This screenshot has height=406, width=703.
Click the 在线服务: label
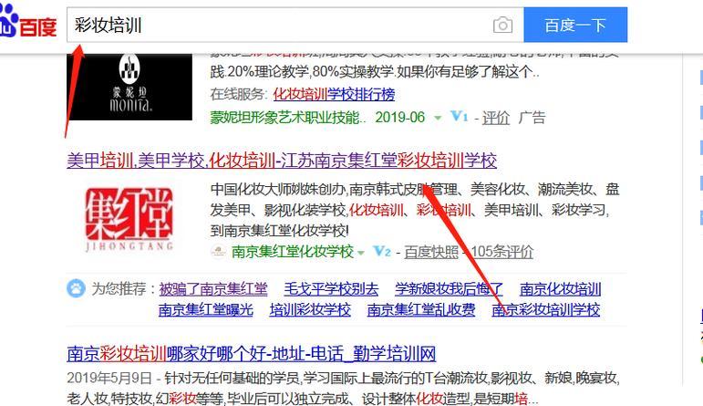[240, 94]
